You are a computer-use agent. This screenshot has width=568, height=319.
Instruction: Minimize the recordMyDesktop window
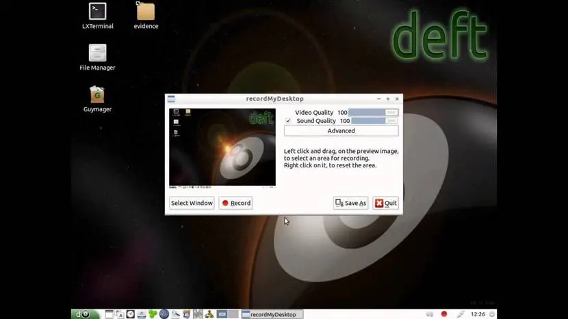coord(378,99)
